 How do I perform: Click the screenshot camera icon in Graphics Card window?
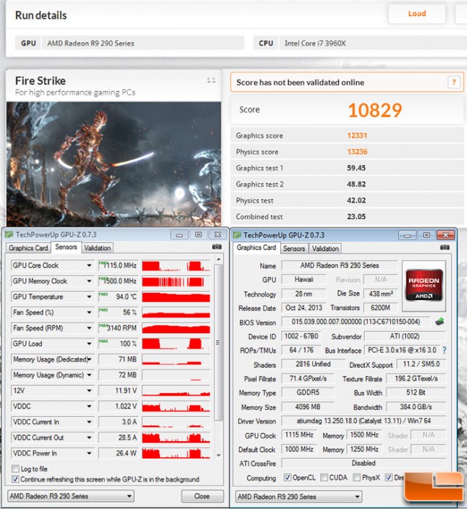click(445, 247)
